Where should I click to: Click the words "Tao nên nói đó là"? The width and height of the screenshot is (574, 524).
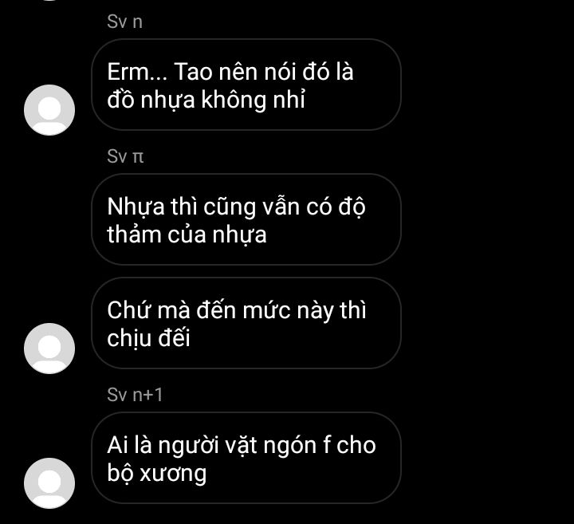[263, 72]
